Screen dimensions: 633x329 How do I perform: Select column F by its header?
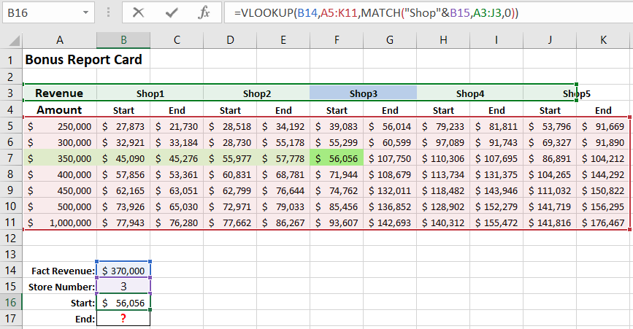pos(337,42)
